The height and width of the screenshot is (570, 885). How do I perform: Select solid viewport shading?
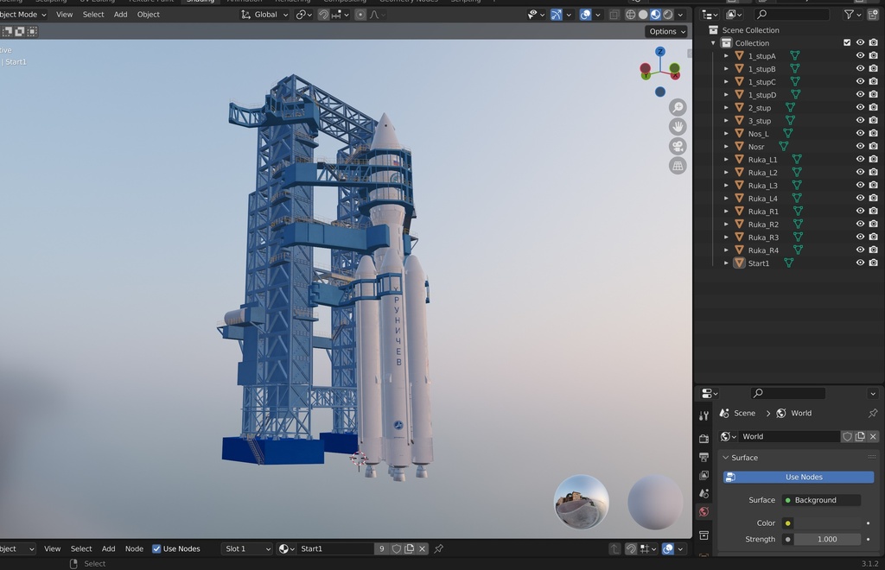pos(643,15)
